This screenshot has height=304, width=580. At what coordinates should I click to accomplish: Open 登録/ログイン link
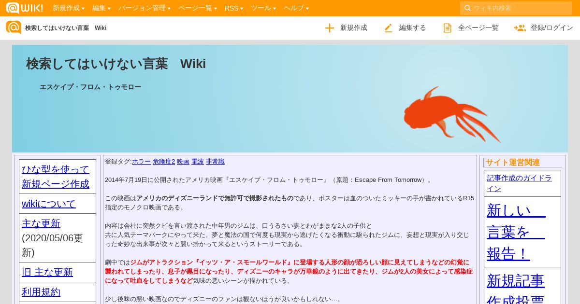(x=552, y=28)
